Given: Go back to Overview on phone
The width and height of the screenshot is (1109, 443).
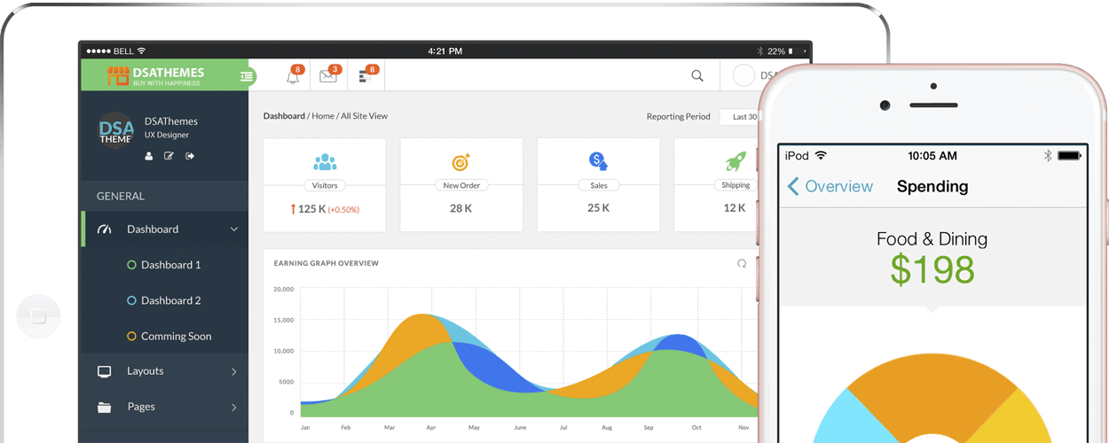Looking at the screenshot, I should point(830,187).
